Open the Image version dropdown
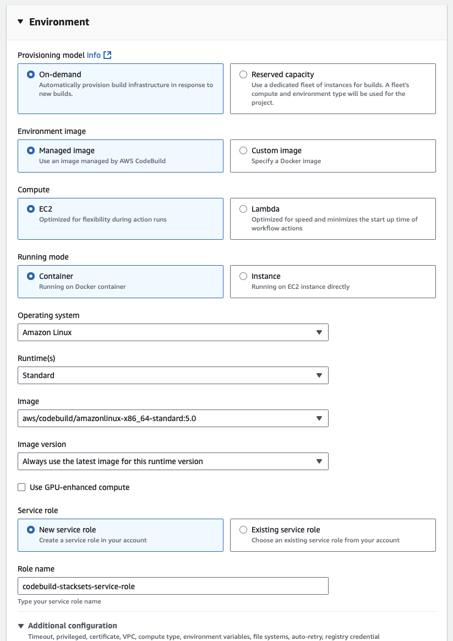This screenshot has width=453, height=641. coord(173,461)
